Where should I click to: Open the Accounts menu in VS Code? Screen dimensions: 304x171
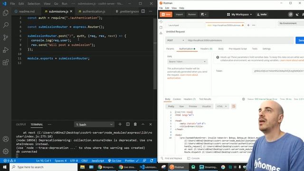(x=6, y=139)
